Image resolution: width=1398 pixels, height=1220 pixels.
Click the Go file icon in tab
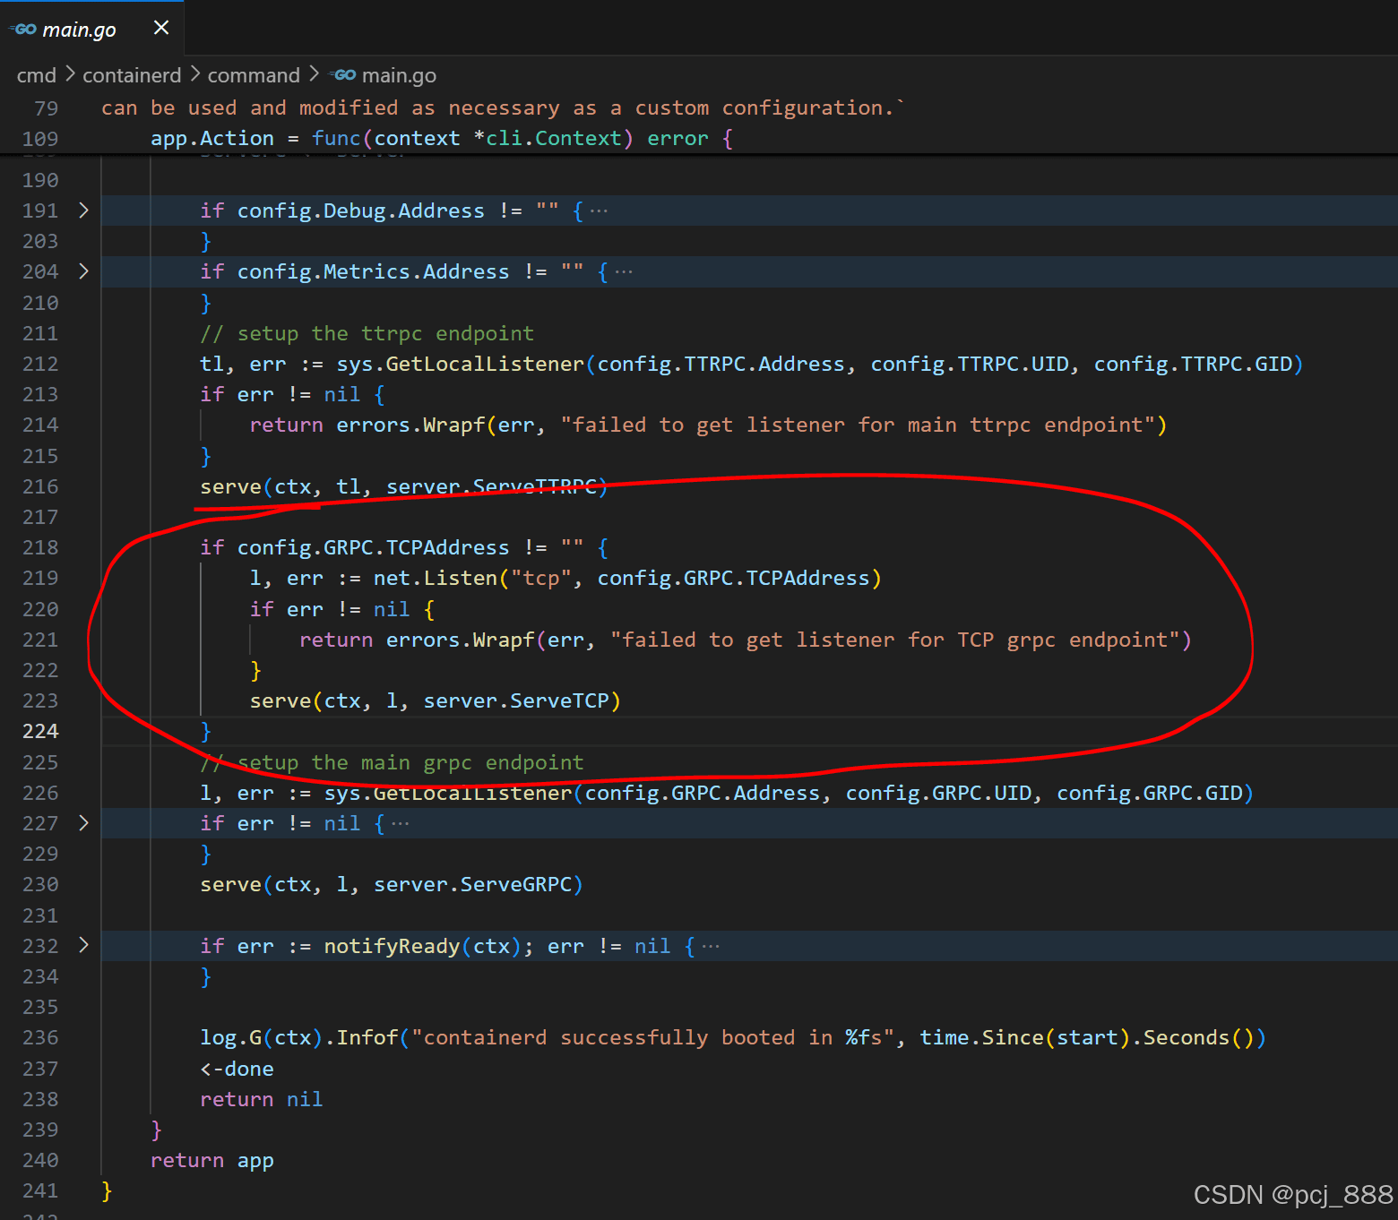tap(24, 30)
